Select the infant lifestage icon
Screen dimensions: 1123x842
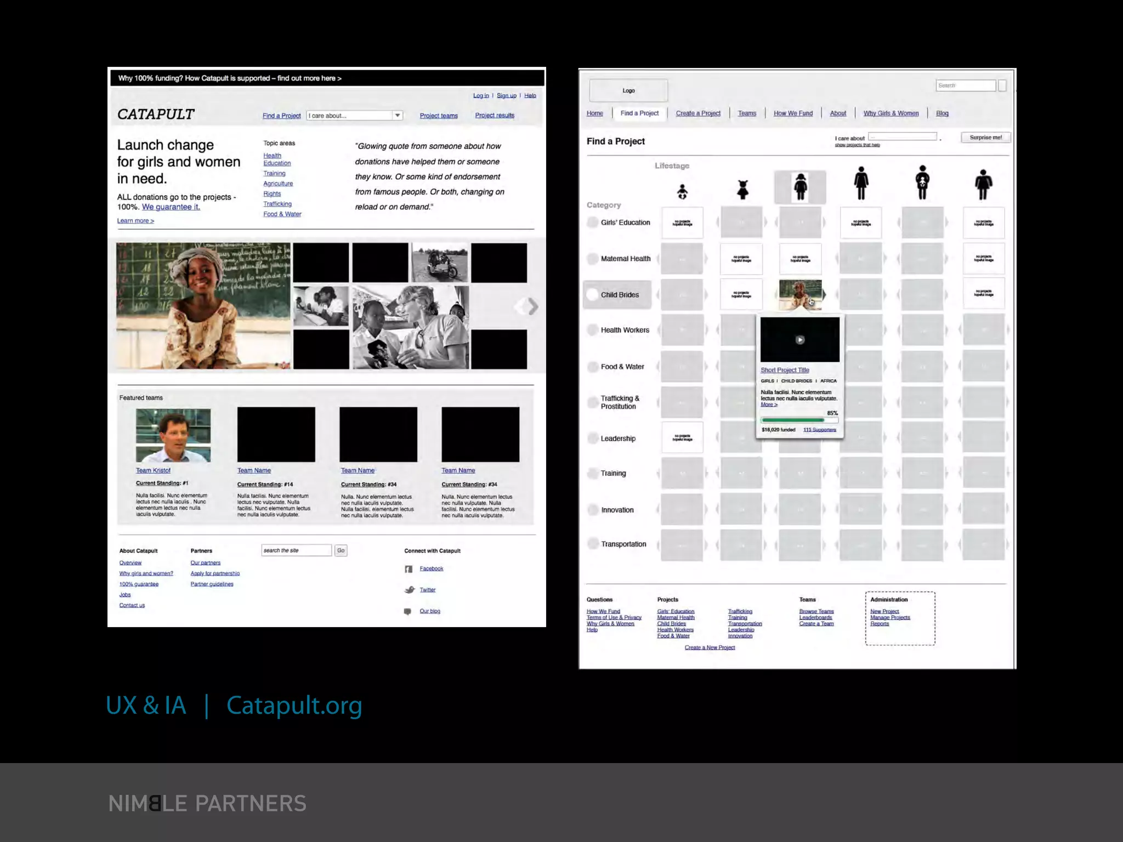pos(682,191)
